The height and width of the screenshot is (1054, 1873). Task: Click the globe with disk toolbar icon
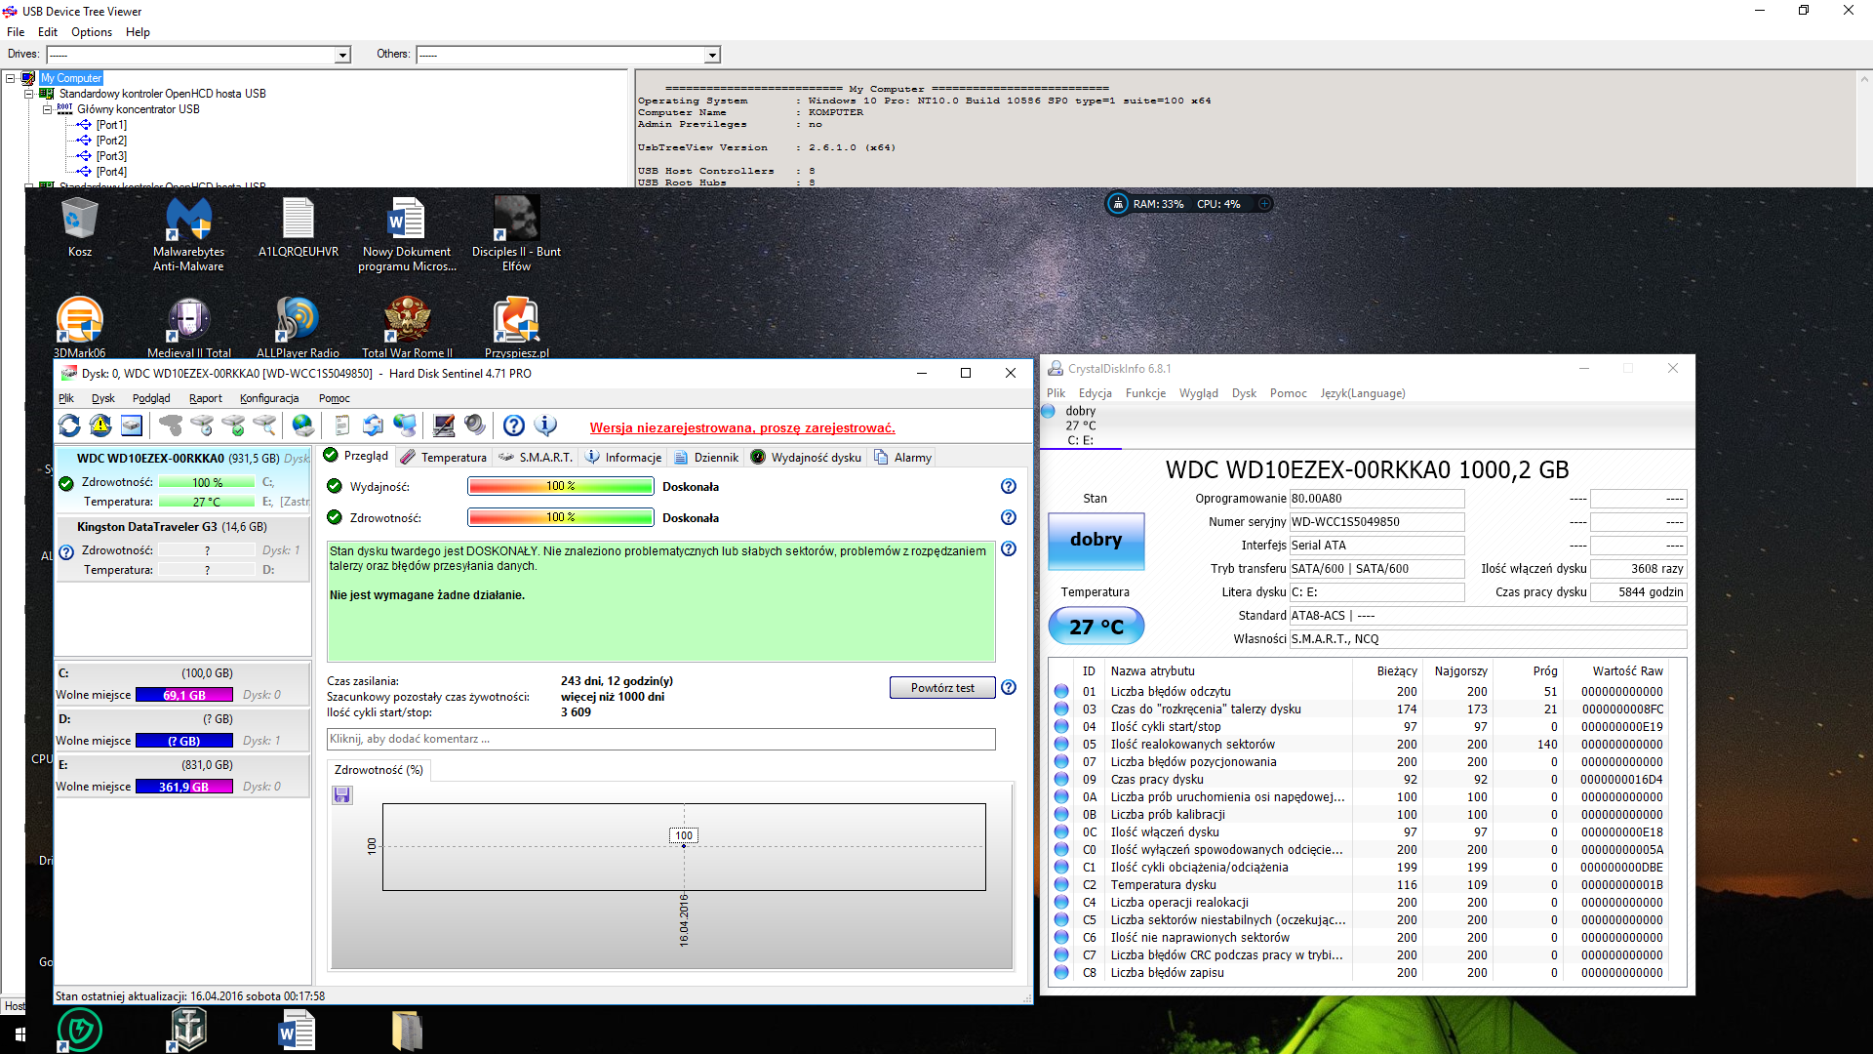click(303, 426)
